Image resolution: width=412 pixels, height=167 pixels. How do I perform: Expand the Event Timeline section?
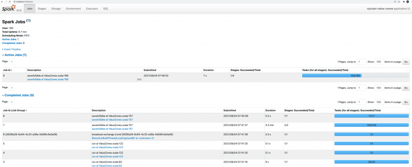point(11,49)
